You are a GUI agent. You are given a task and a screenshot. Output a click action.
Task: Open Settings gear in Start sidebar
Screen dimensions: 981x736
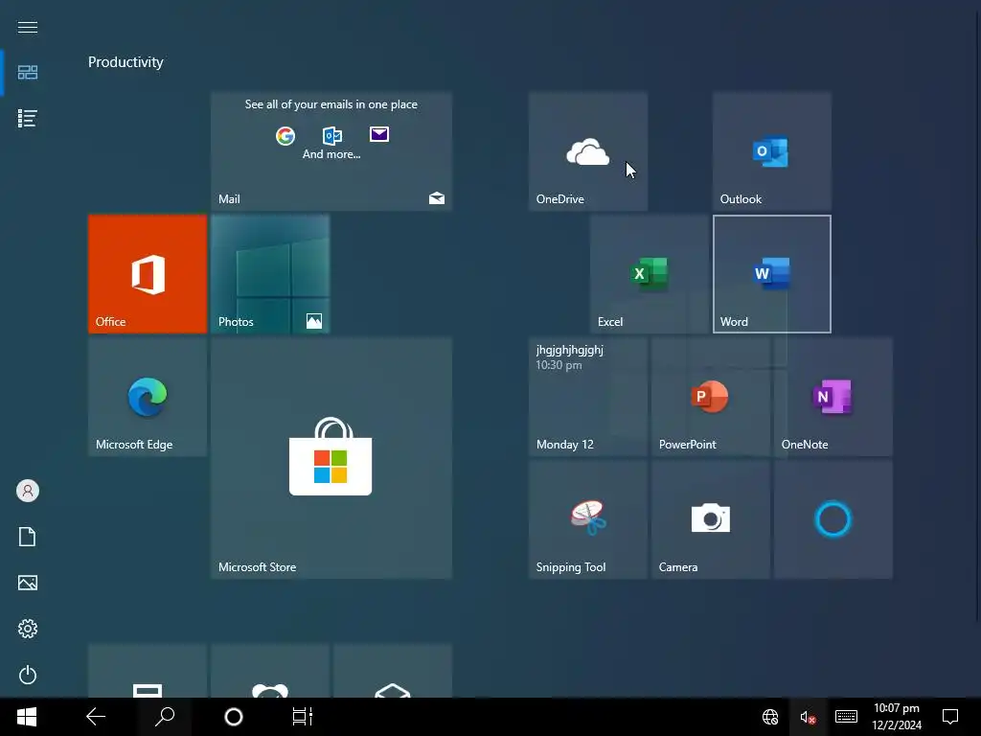(x=28, y=629)
